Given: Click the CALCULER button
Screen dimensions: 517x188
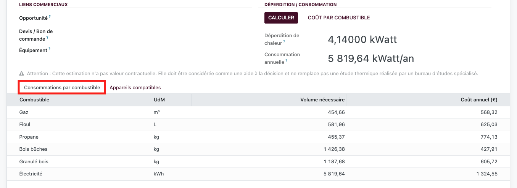Looking at the screenshot, I should pyautogui.click(x=281, y=17).
